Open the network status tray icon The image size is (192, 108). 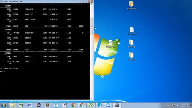[x=168, y=105]
